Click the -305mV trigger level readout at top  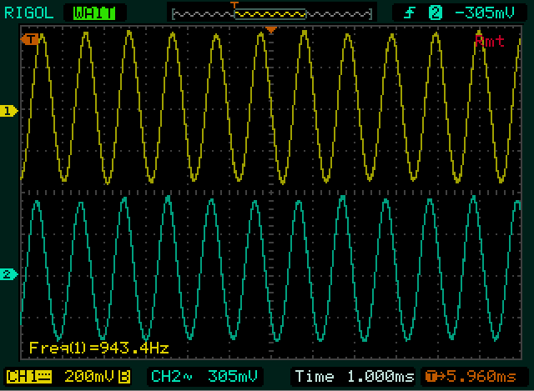coord(484,13)
